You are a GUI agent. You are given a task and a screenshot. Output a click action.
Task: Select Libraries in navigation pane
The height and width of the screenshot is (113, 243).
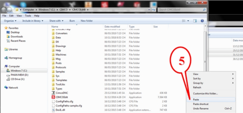(x=11, y=49)
